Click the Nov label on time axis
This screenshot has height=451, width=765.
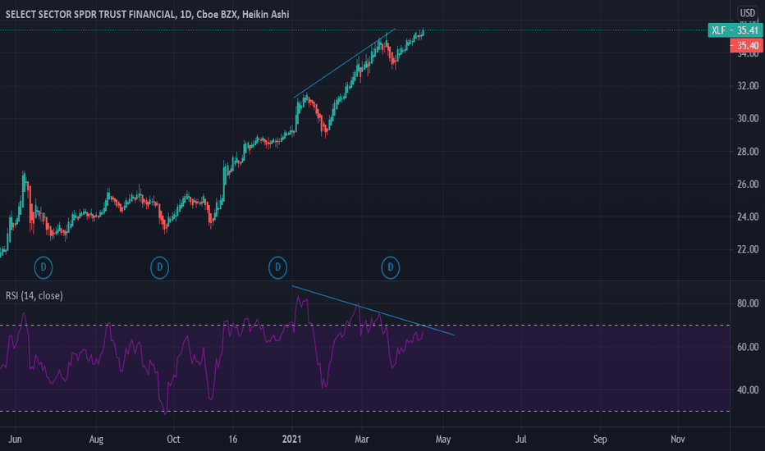tap(678, 440)
